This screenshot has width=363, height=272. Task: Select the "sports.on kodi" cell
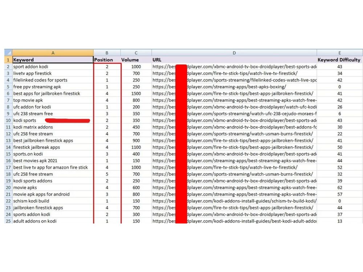point(53,154)
